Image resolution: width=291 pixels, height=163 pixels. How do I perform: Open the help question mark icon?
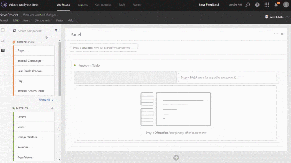pos(257,5)
